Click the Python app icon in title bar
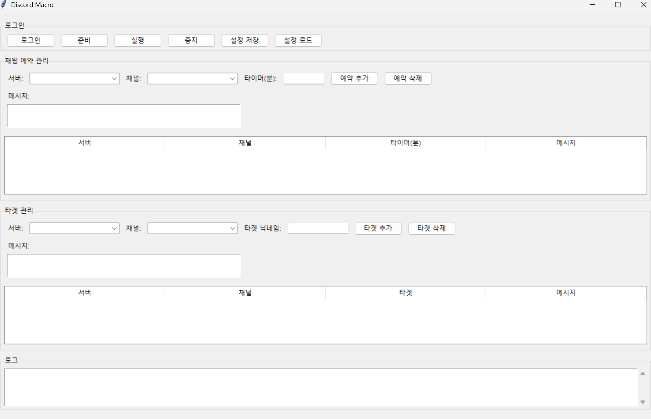 coord(4,5)
